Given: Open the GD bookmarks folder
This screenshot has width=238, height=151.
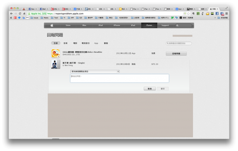Looking at the screenshot, I should pos(79,18).
